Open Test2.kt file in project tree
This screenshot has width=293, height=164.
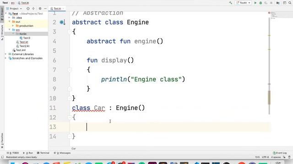click(23, 46)
